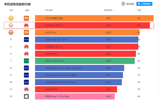Click score 75 in rank 9 row

pos(139,75)
